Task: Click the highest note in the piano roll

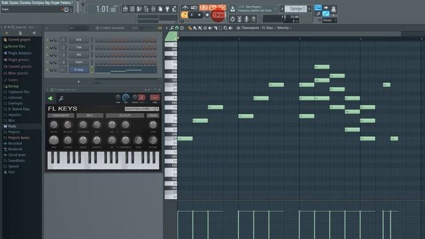Action: tap(322, 66)
